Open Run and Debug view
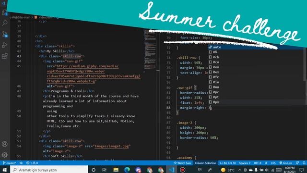 (x=5, y=45)
